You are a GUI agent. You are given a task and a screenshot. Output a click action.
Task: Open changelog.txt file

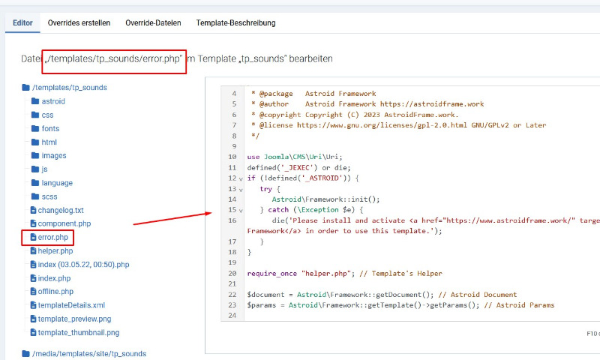point(61,210)
